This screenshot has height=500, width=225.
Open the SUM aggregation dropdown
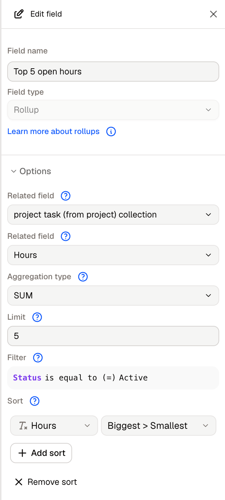(113, 296)
